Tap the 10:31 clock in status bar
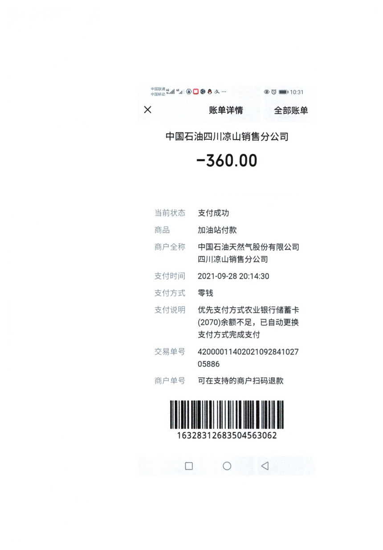 click(x=297, y=92)
